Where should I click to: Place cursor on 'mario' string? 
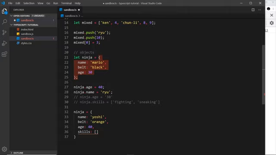[97, 62]
